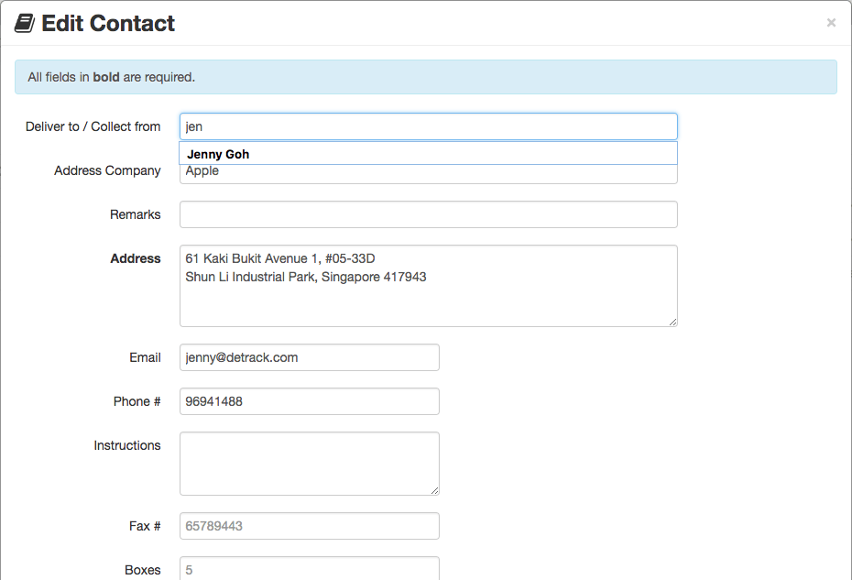The image size is (852, 580).
Task: Click the Instructions textarea resize handle
Action: click(x=434, y=490)
